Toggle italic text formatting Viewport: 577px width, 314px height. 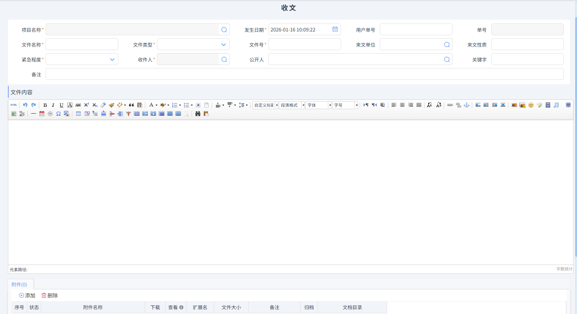pyautogui.click(x=53, y=105)
